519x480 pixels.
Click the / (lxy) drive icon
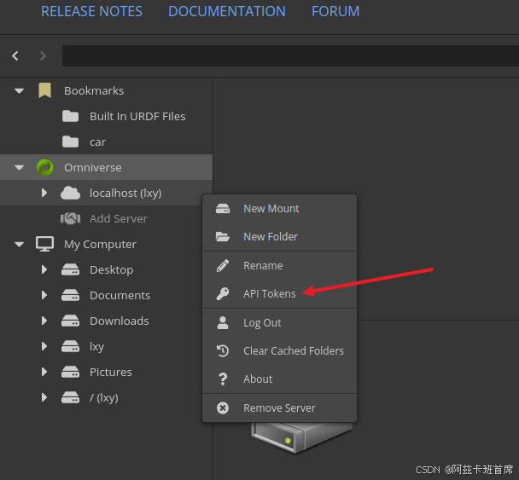pyautogui.click(x=71, y=397)
